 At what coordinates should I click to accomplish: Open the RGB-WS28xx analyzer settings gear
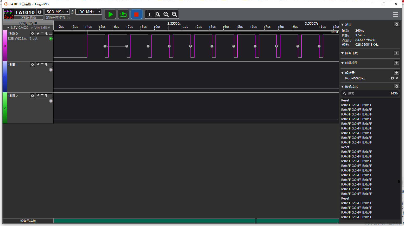pos(392,78)
